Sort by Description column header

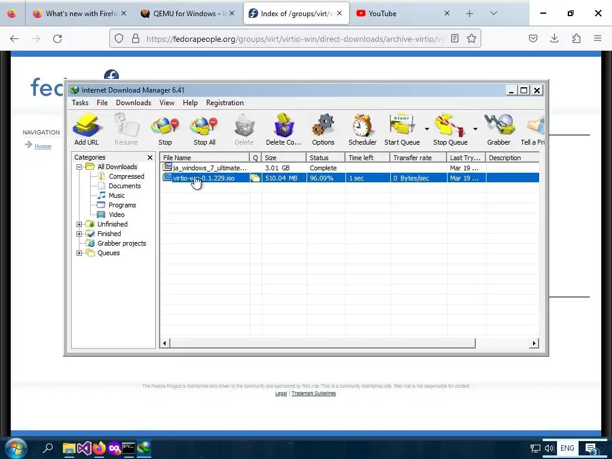coord(512,158)
